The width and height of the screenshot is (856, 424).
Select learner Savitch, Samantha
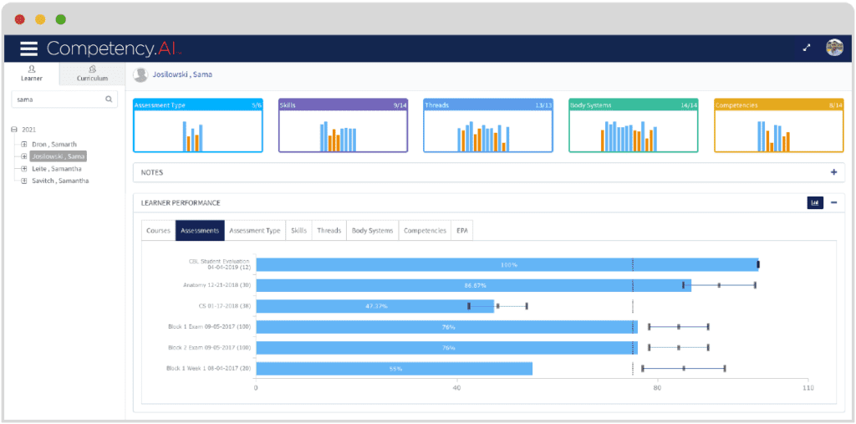tap(60, 181)
